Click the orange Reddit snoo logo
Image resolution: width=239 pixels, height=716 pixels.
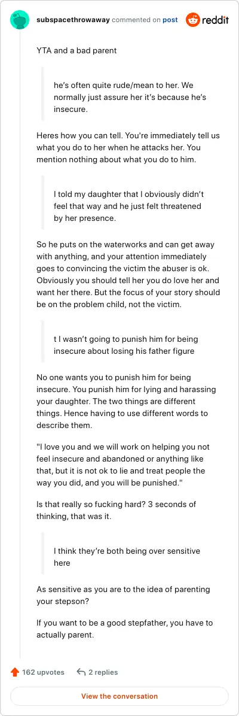193,20
